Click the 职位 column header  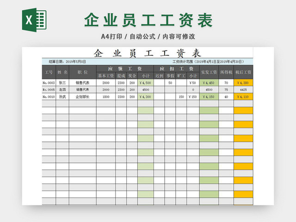(x=83, y=72)
